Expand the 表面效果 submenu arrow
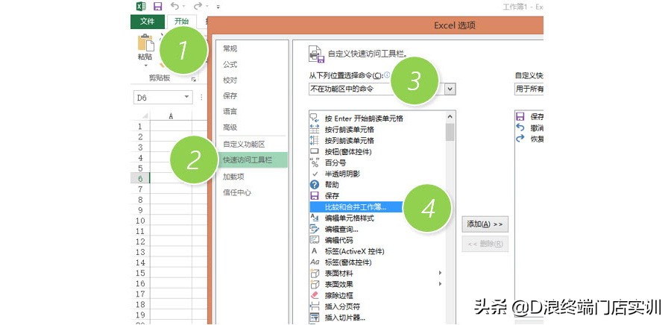 pyautogui.click(x=440, y=284)
